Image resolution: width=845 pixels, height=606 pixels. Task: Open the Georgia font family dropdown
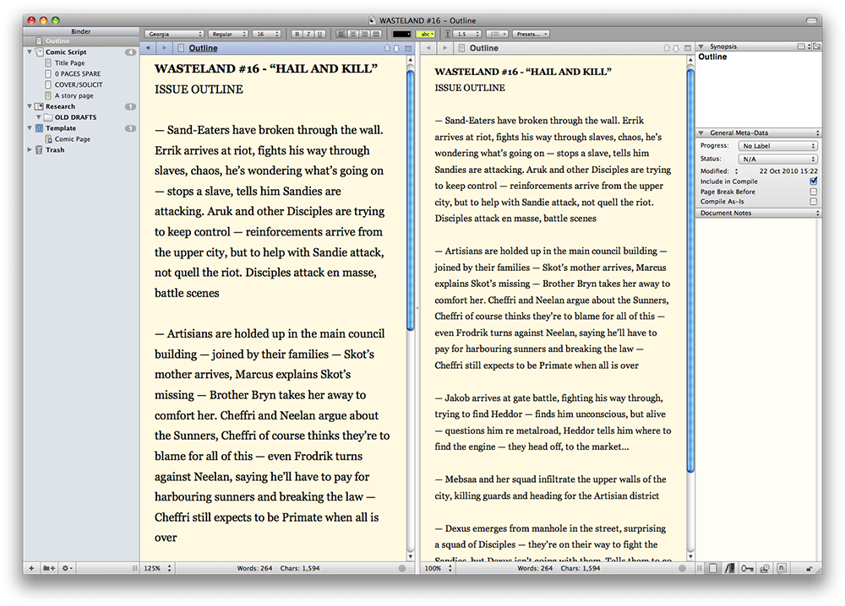coord(175,35)
